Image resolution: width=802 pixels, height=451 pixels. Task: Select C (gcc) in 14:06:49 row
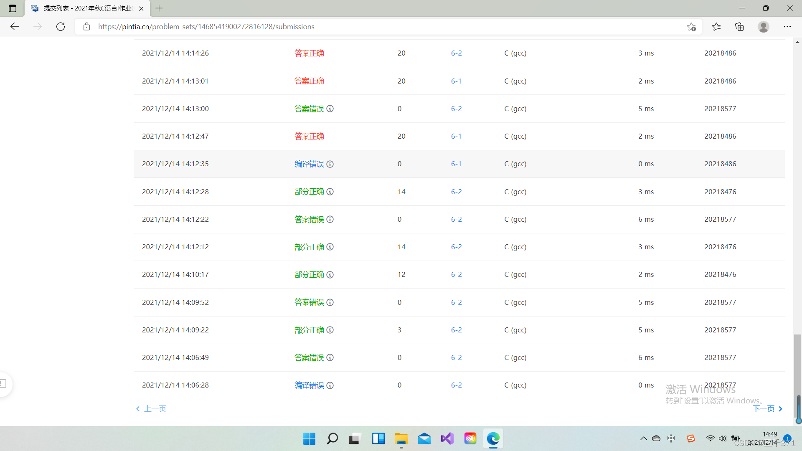click(515, 357)
